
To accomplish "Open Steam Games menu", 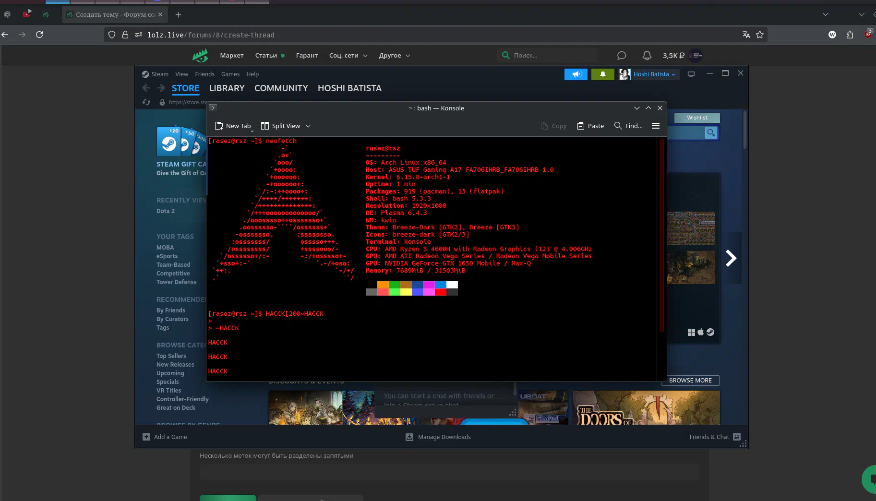I will 230,74.
